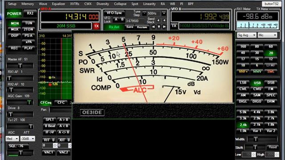The height and width of the screenshot is (160, 285).
Task: Open the Sig Avg meter dropdown
Action: (246, 35)
